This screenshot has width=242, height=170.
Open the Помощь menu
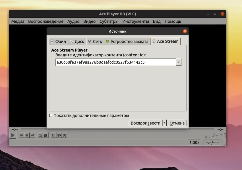click(x=173, y=21)
